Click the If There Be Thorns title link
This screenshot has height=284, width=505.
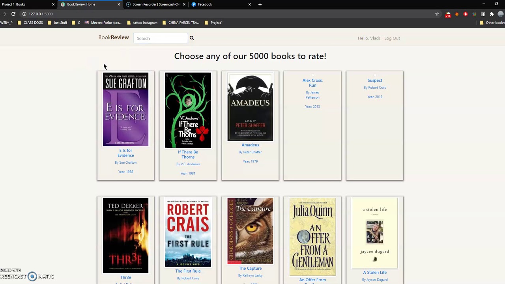(x=188, y=155)
